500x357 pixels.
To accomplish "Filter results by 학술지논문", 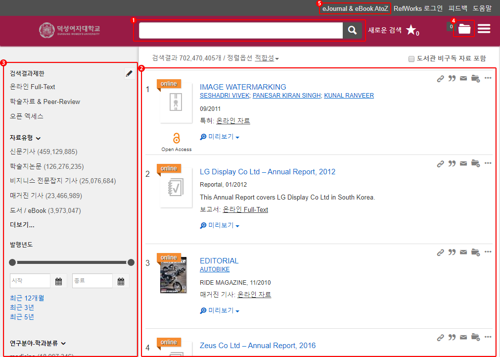I will click(x=26, y=166).
